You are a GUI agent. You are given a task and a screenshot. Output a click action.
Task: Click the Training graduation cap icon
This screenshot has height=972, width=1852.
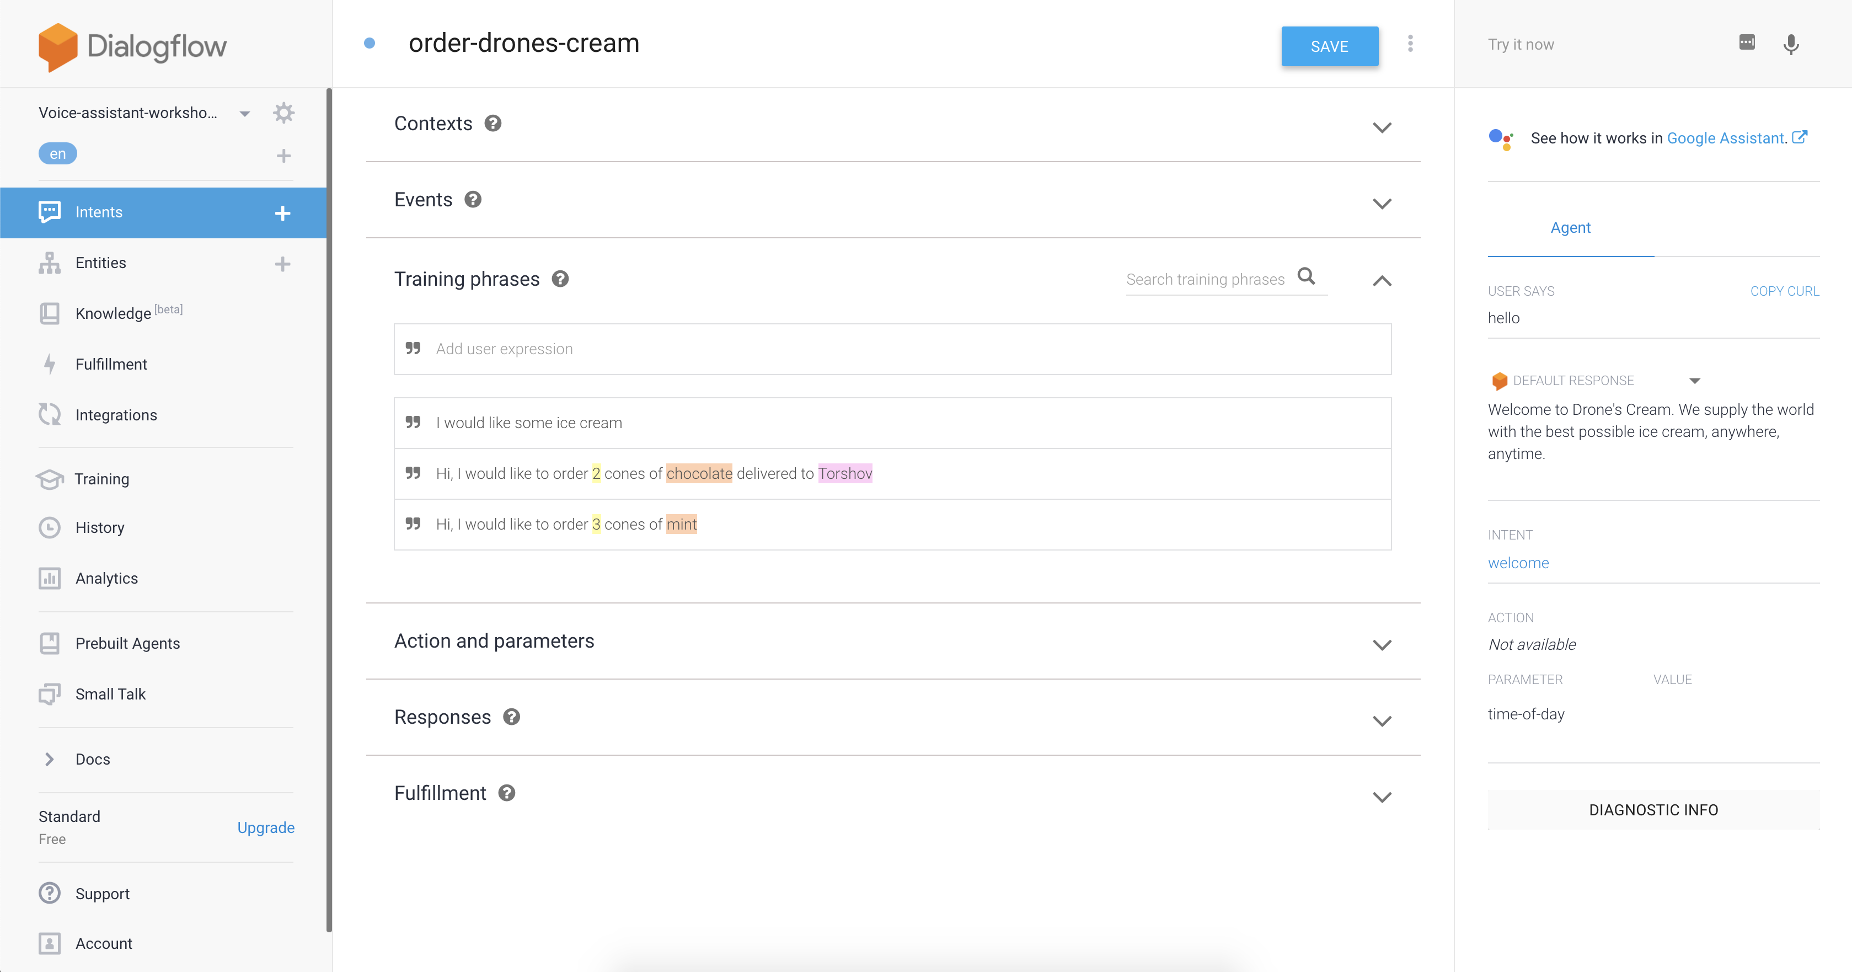click(x=50, y=479)
